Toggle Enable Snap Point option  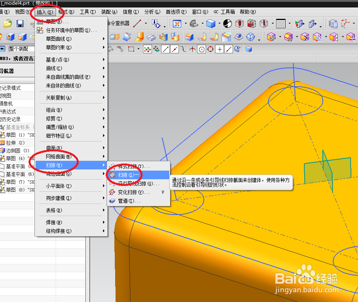click(148, 49)
